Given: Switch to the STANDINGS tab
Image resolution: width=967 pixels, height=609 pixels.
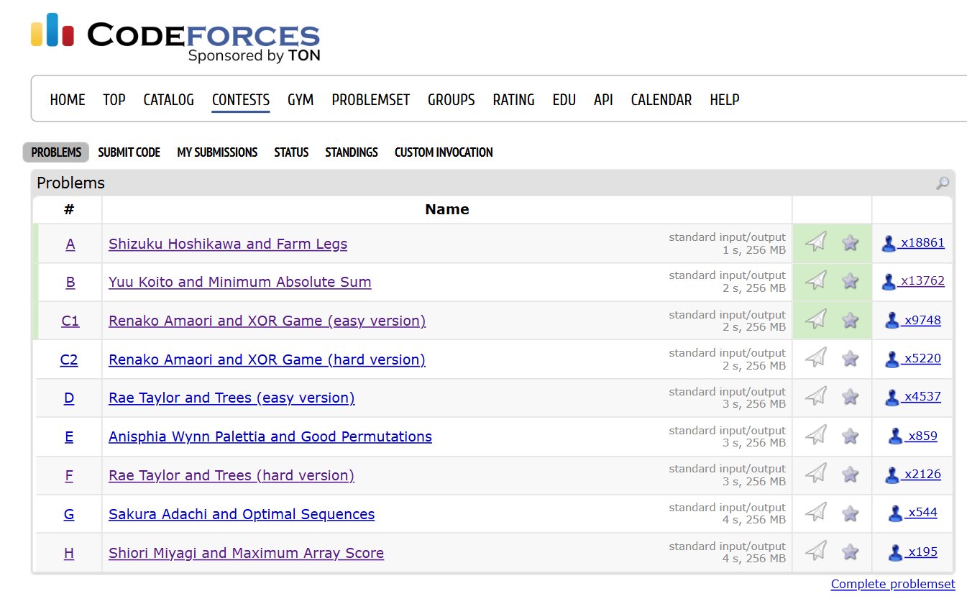Looking at the screenshot, I should click(x=351, y=152).
